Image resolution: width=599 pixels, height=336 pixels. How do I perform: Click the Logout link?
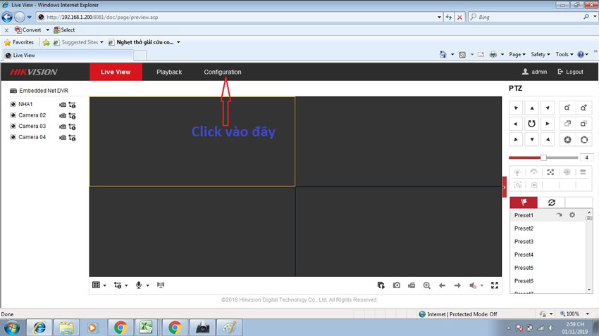tap(570, 72)
